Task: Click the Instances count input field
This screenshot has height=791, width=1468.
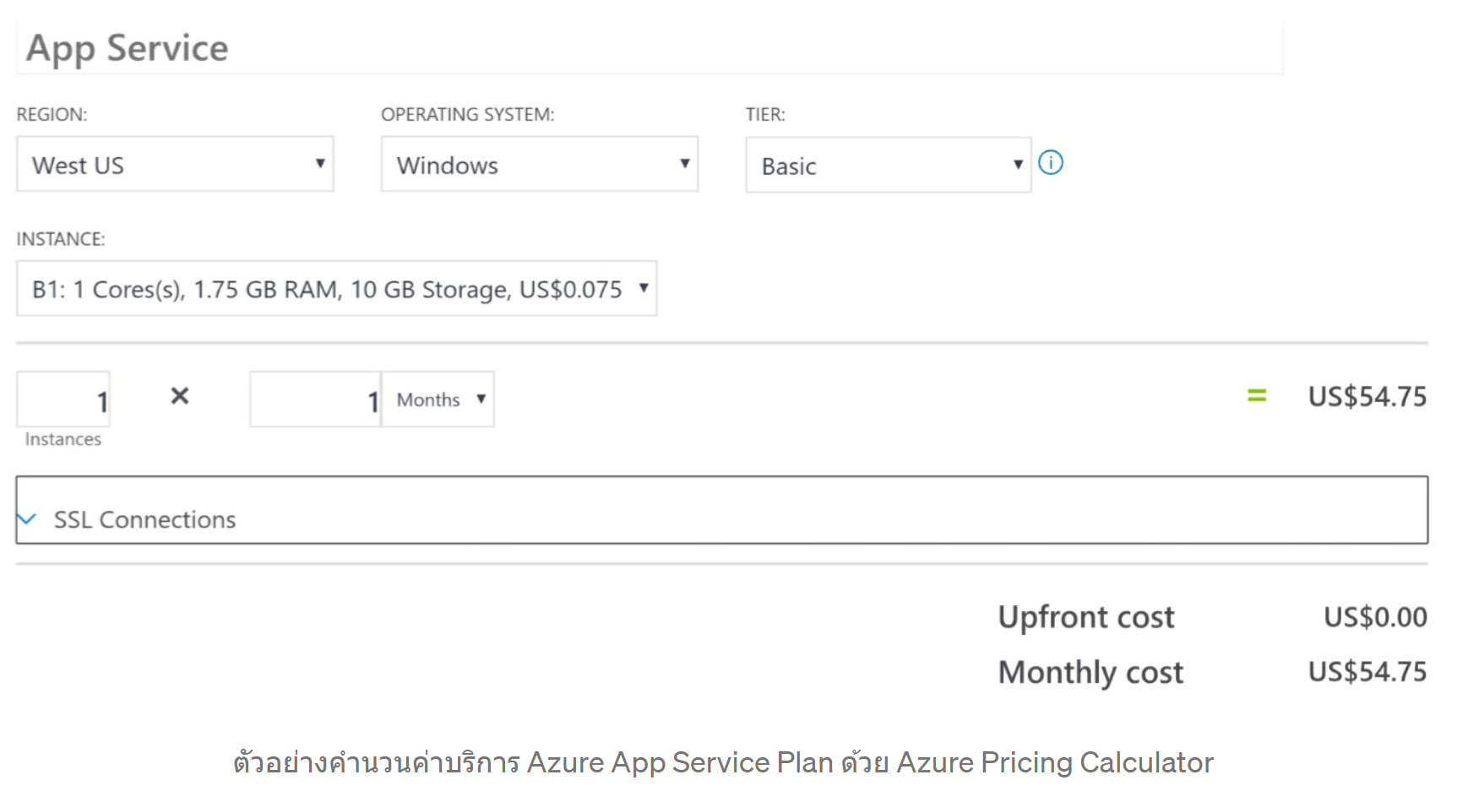Action: click(x=63, y=399)
